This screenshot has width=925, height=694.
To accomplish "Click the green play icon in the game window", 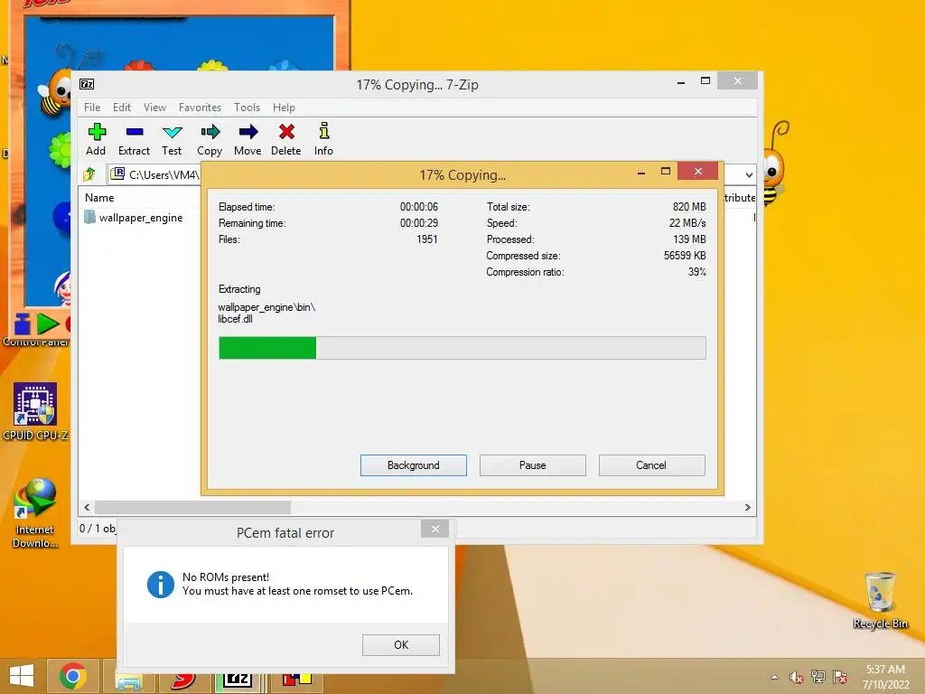I will click(x=48, y=324).
